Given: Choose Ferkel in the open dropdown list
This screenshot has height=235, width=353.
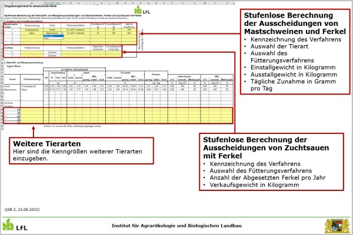Looking at the screenshot, I should tap(54, 38).
